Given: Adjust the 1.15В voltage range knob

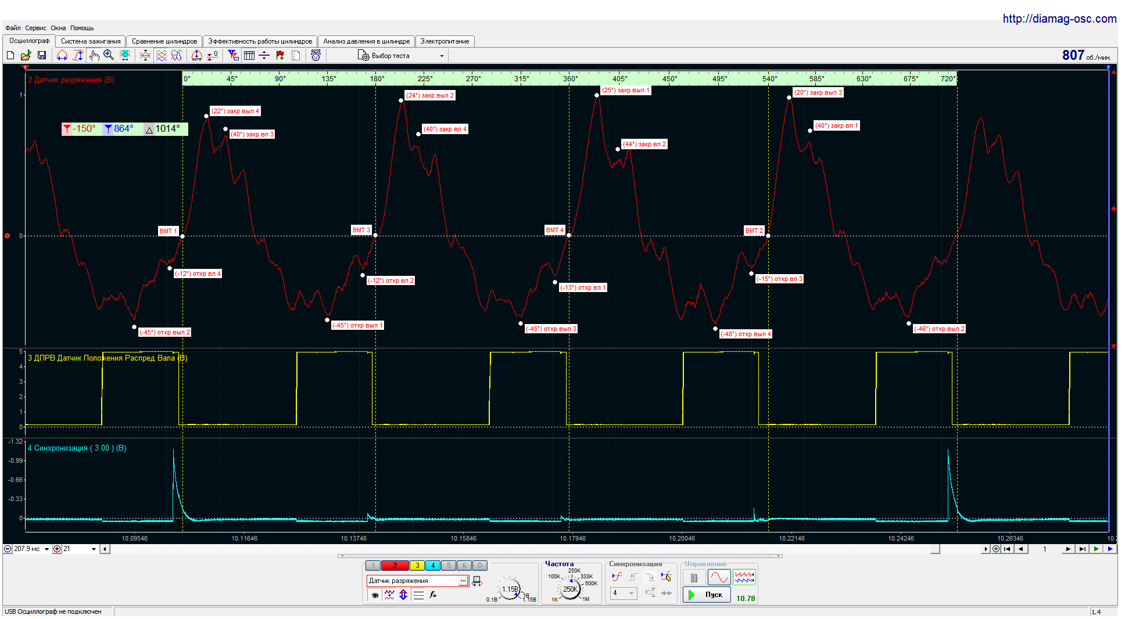Looking at the screenshot, I should pyautogui.click(x=510, y=589).
